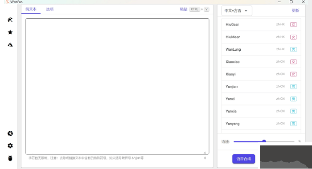The width and height of the screenshot is (312, 169).
Task: Click the 粘贴 paste link
Action: point(184,9)
